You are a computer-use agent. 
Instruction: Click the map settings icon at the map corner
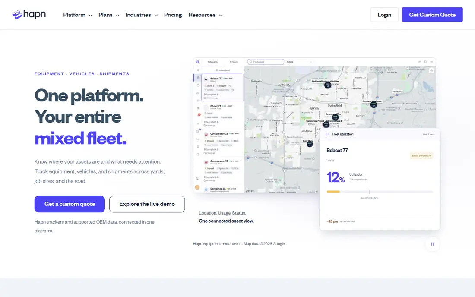(431, 70)
